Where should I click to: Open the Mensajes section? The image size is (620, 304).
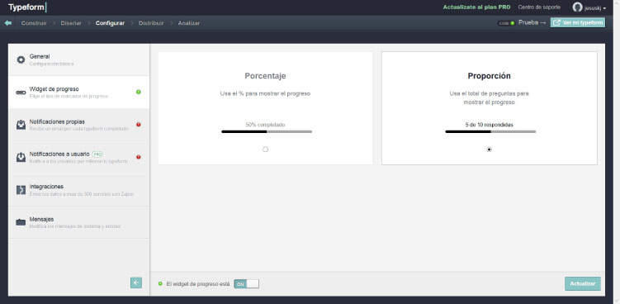[x=78, y=222]
